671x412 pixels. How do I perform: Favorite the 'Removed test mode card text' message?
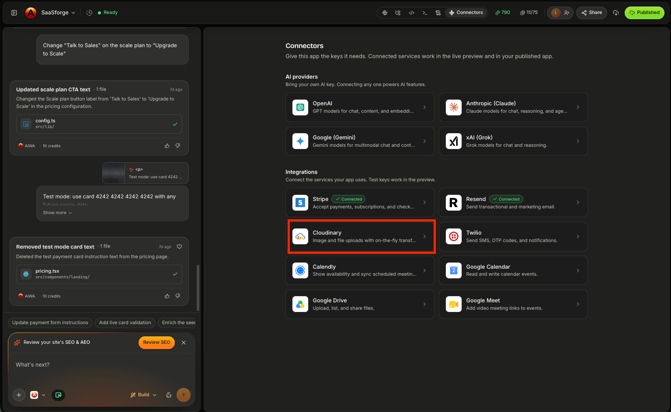coord(179,247)
